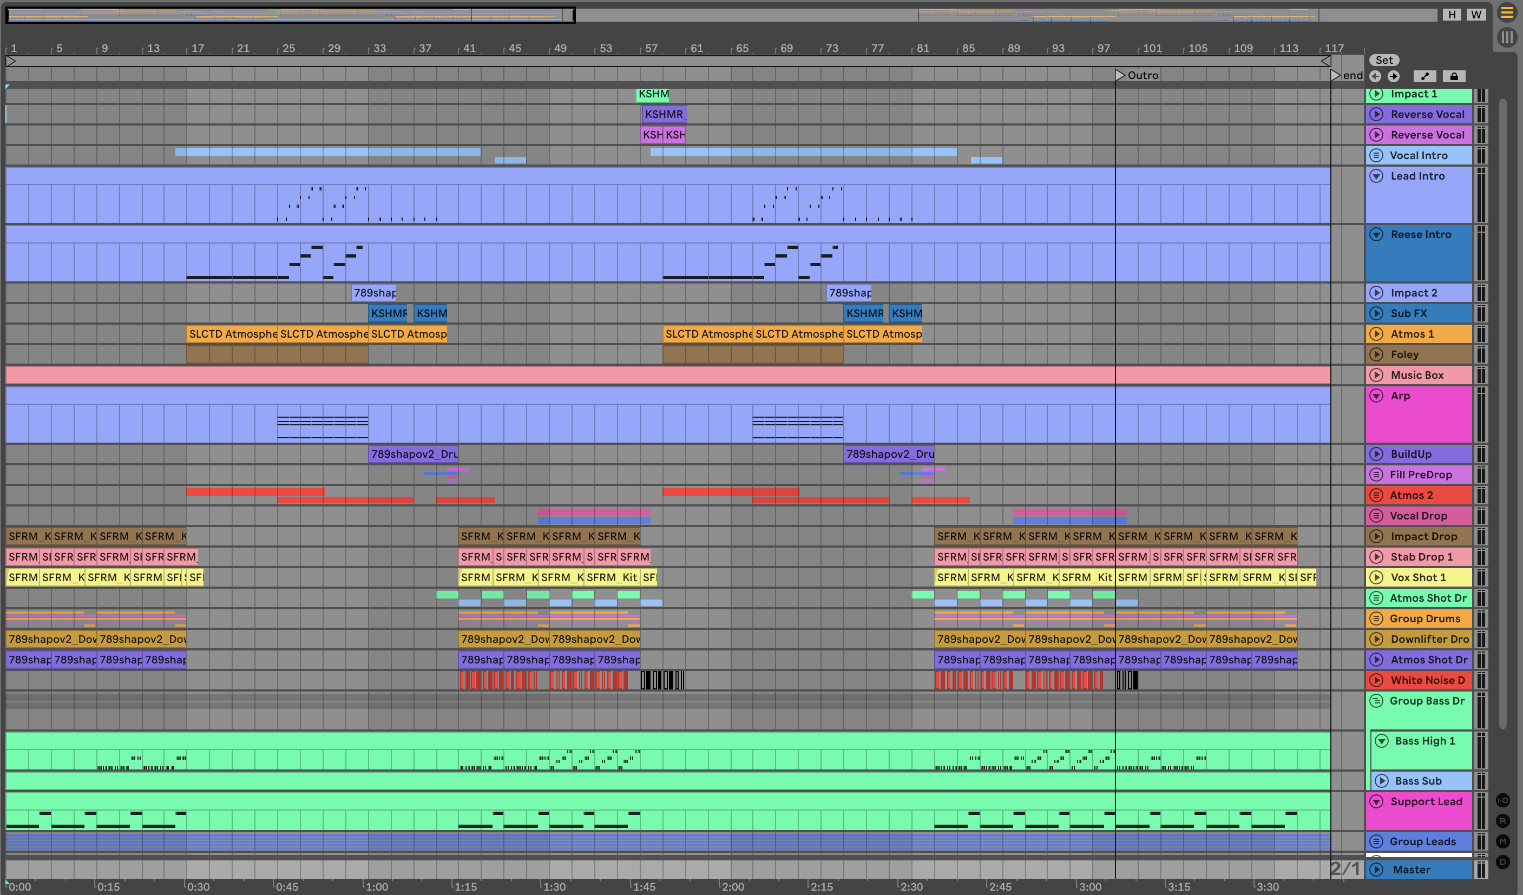Jump to next locator arrow
The height and width of the screenshot is (895, 1523).
click(x=1393, y=76)
